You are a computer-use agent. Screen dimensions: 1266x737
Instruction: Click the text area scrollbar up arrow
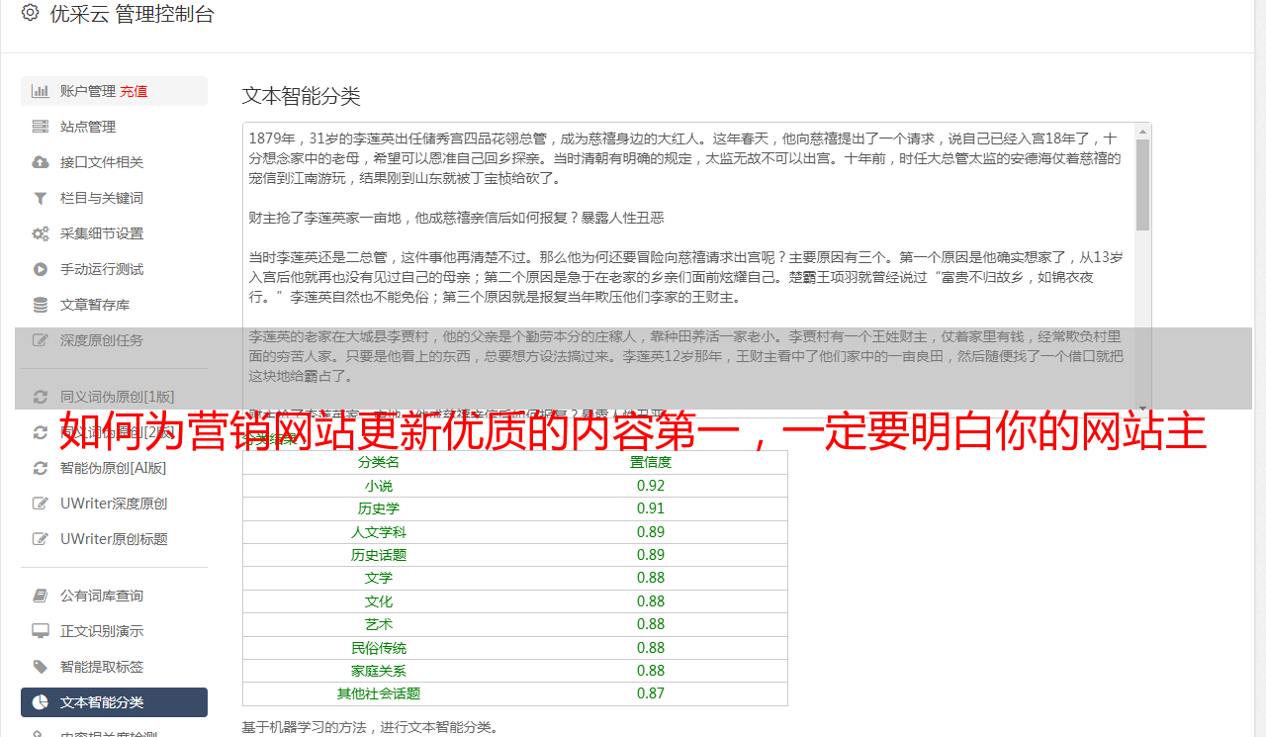[x=1142, y=131]
